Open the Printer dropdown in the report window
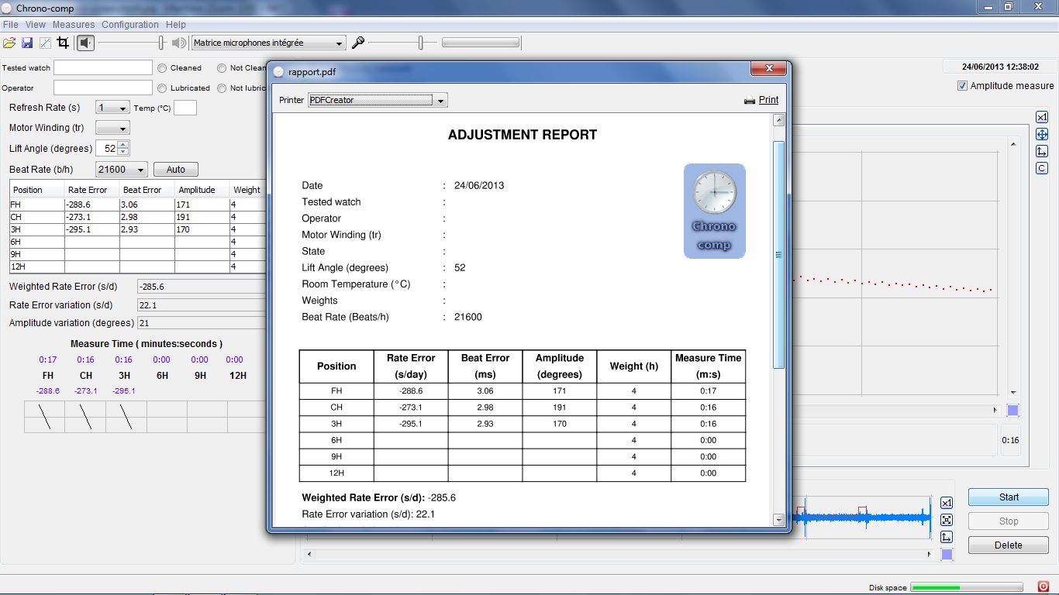The height and width of the screenshot is (595, 1059). point(439,100)
